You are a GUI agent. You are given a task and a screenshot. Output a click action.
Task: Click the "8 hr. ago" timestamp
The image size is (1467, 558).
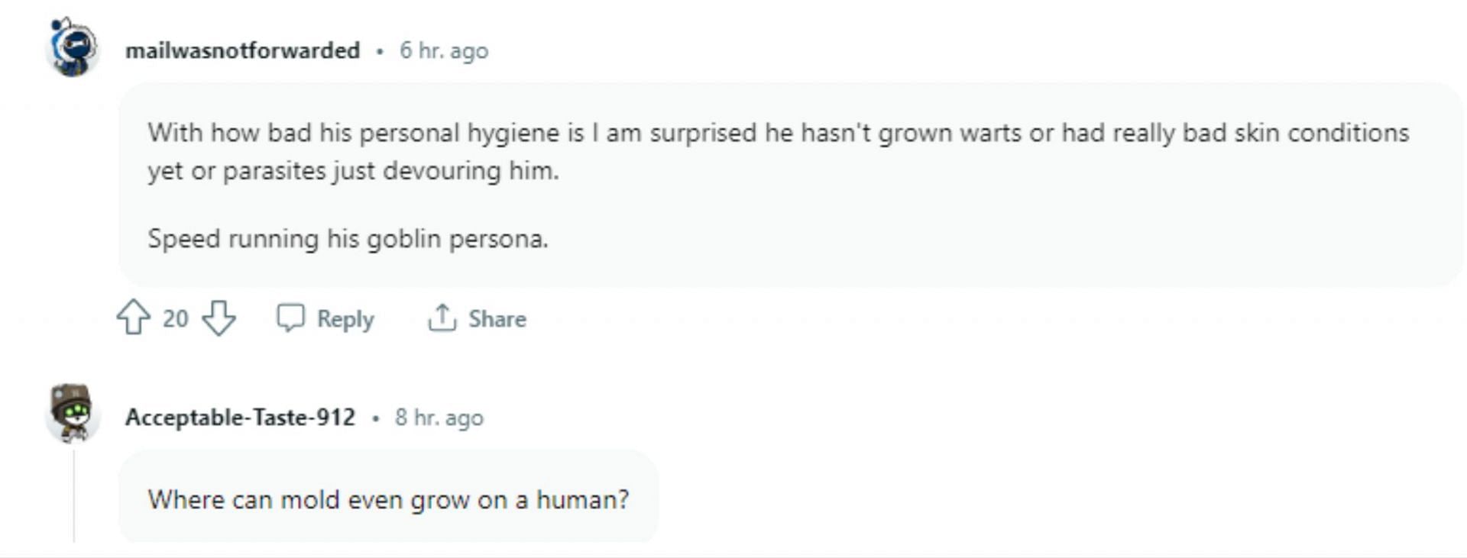click(439, 418)
